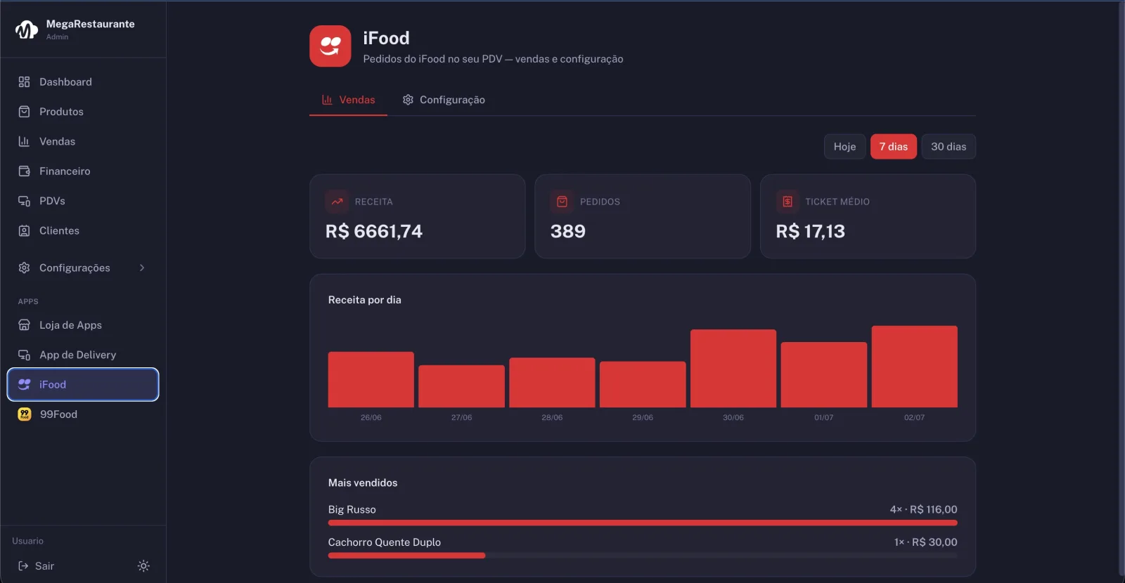Viewport: 1125px width, 583px height.
Task: Click the PDVs device icon
Action: [24, 201]
